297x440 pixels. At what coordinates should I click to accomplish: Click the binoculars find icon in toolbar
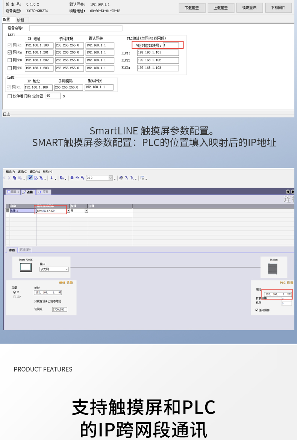point(72,178)
